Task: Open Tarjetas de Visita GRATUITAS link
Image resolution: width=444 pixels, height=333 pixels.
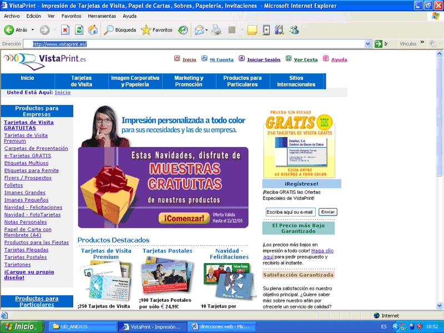Action: (x=29, y=125)
